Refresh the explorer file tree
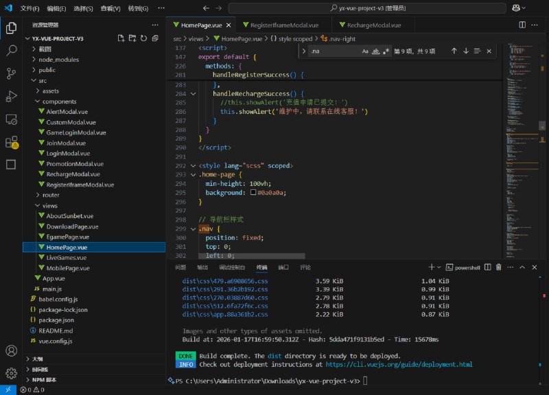Image resolution: width=549 pixels, height=395 pixels. (143, 38)
